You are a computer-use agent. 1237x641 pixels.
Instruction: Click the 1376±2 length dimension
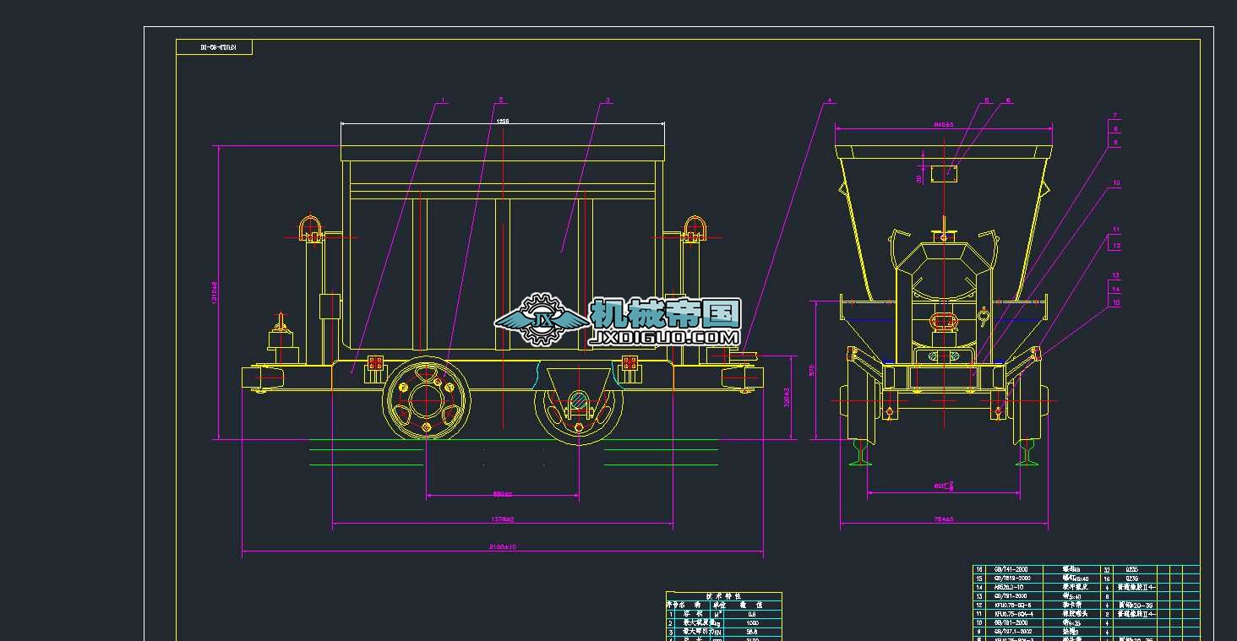[502, 519]
